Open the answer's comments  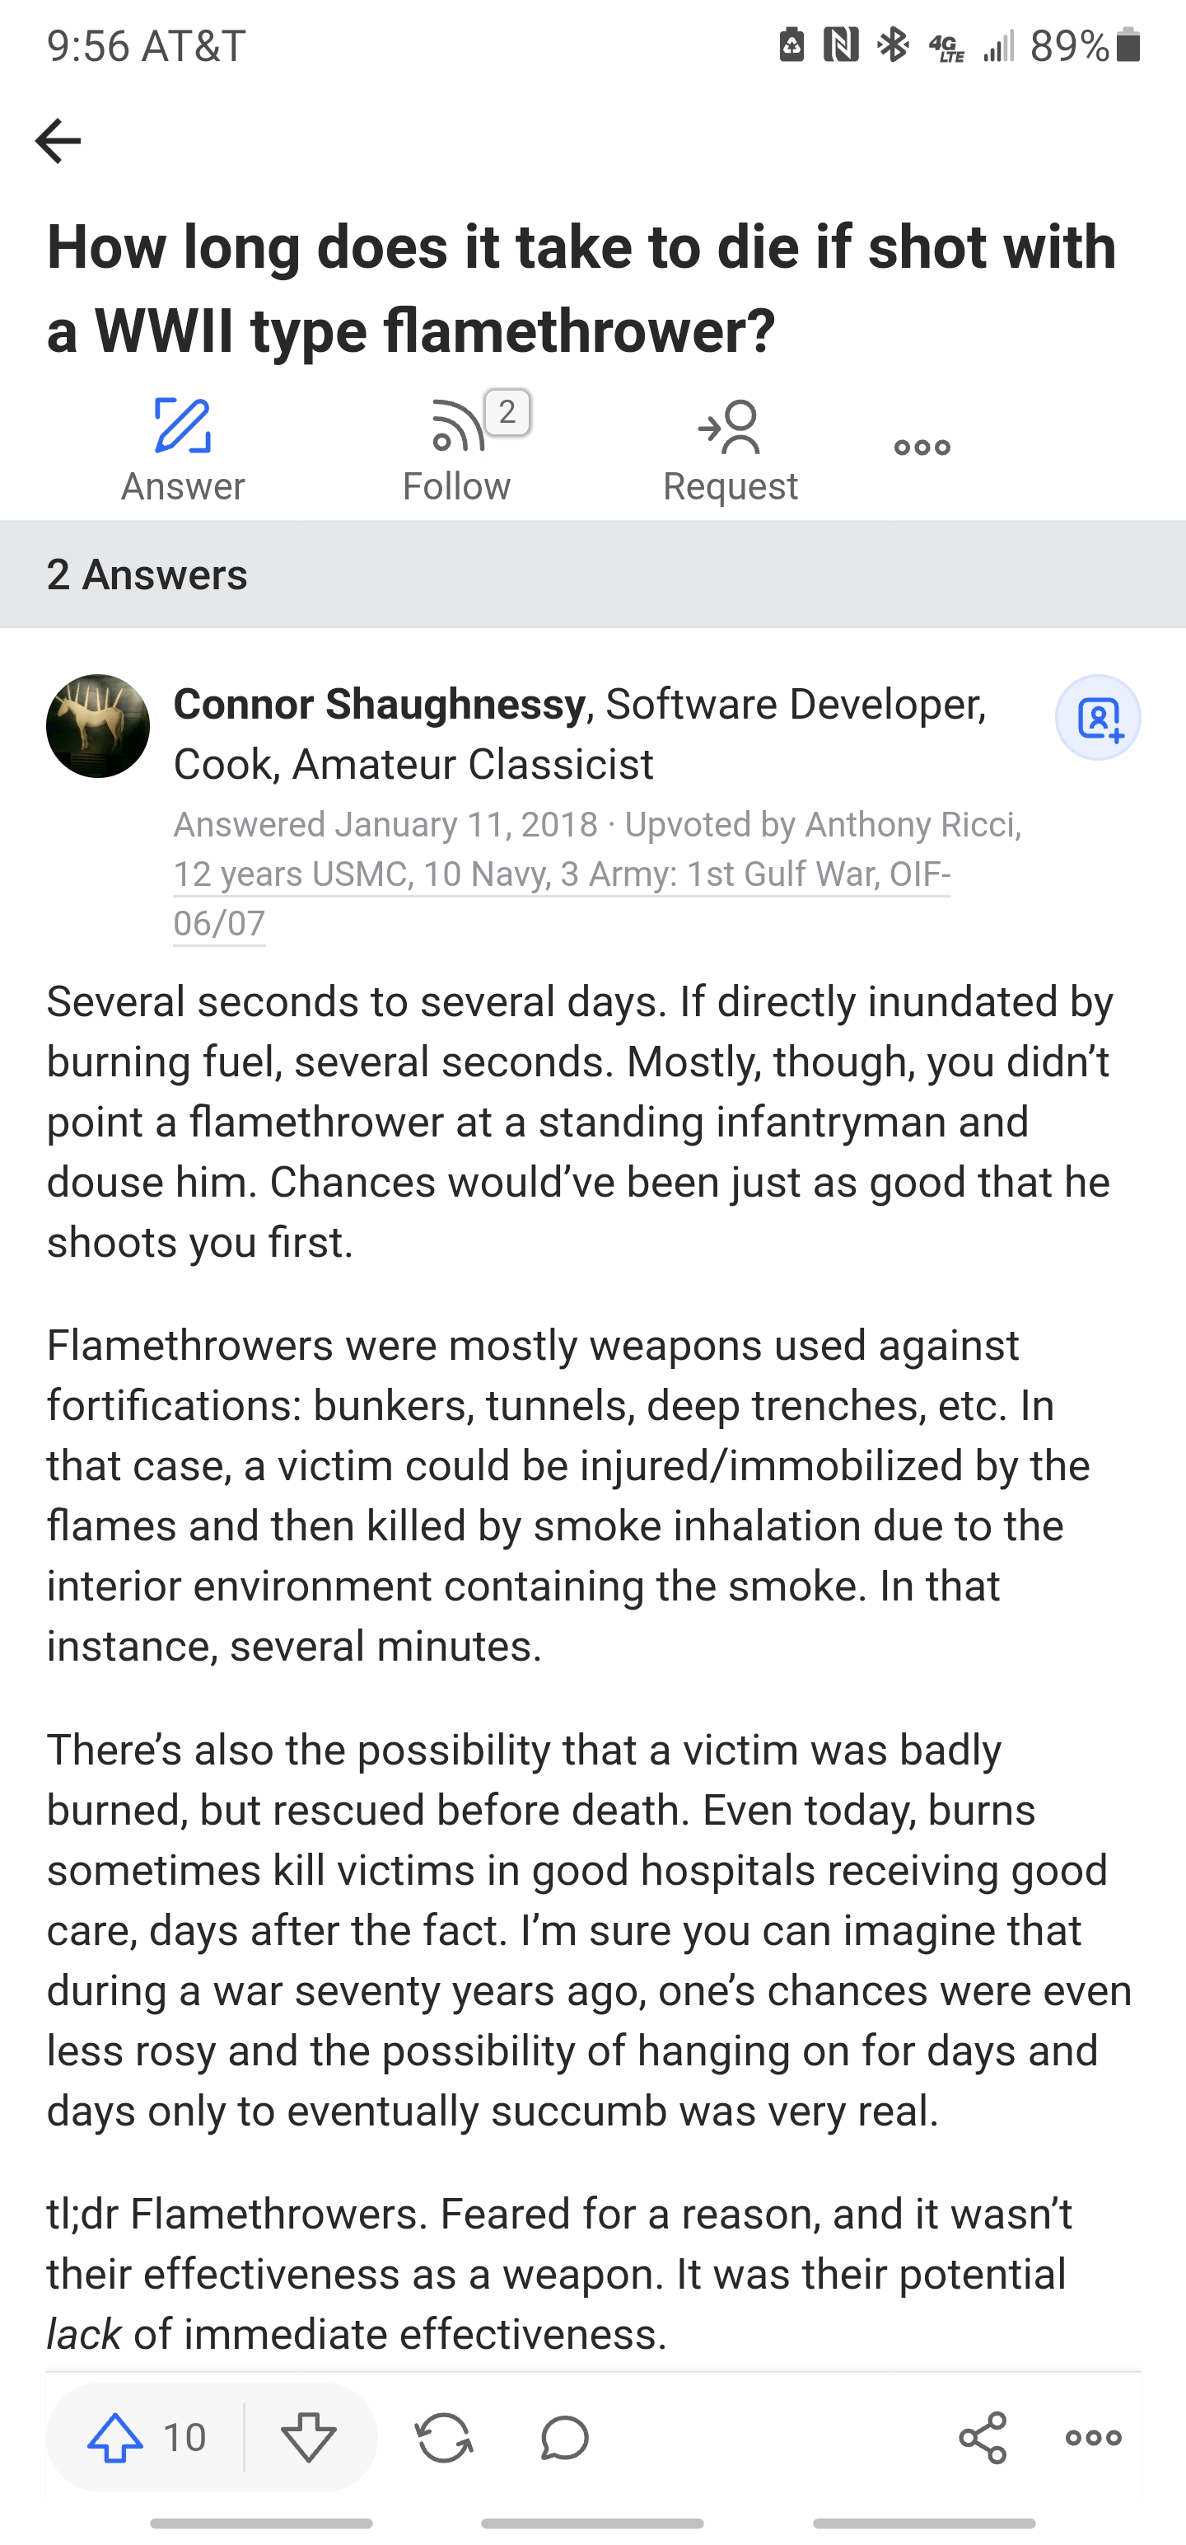click(565, 2437)
